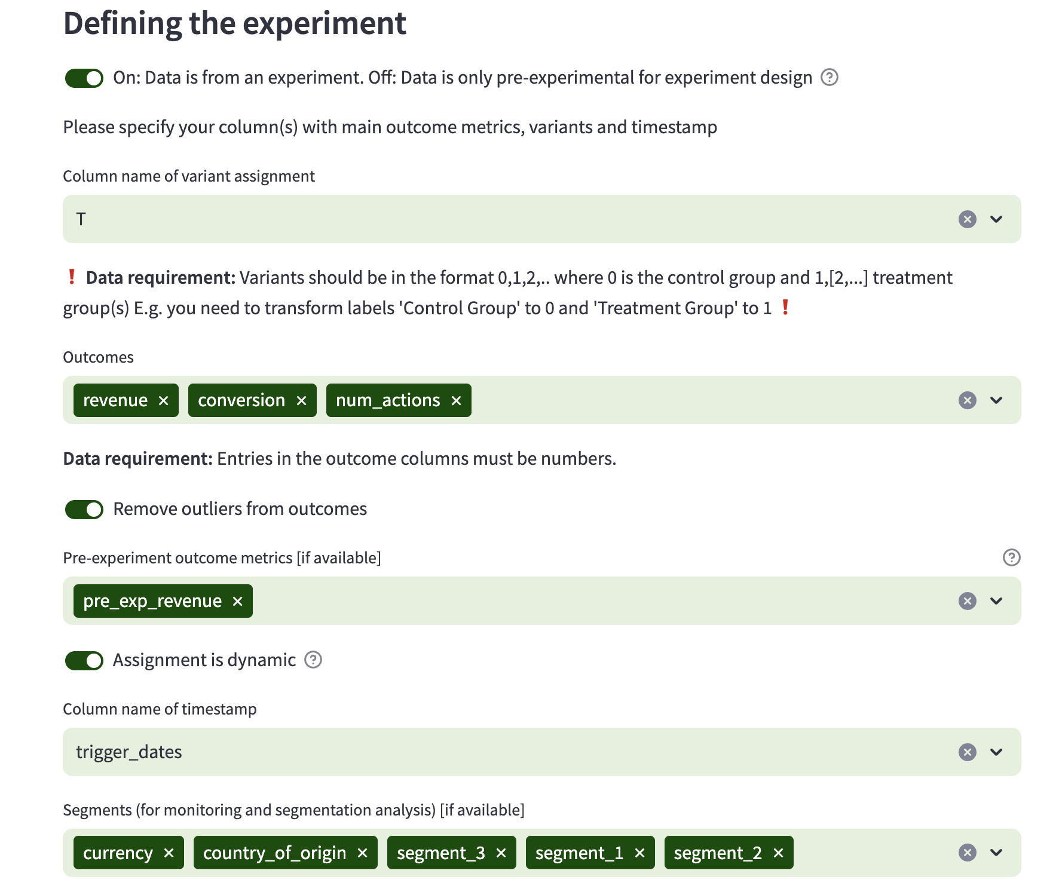Clear all selected Outcomes at once

pos(966,400)
